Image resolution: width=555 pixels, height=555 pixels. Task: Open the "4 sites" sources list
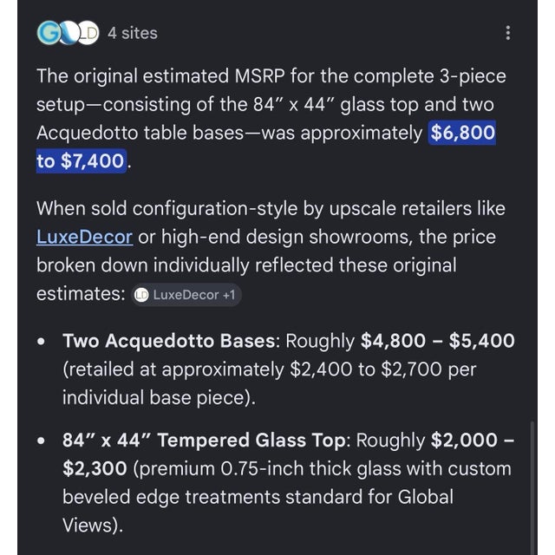(x=133, y=33)
